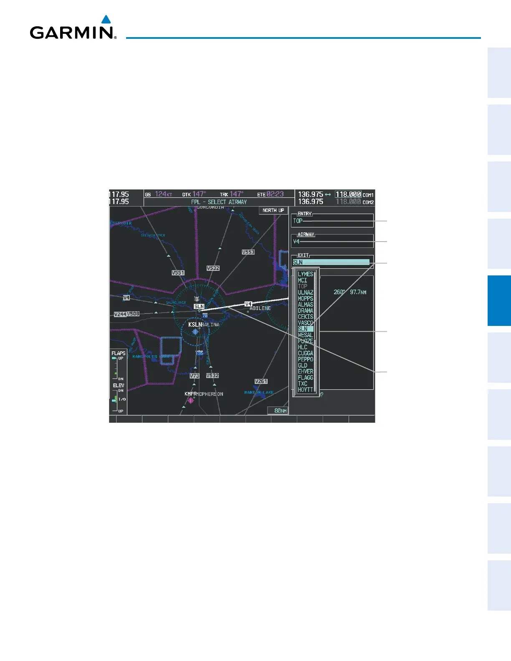Choose LYMES in the exit waypoint list
The image size is (511, 661).
pos(305,274)
